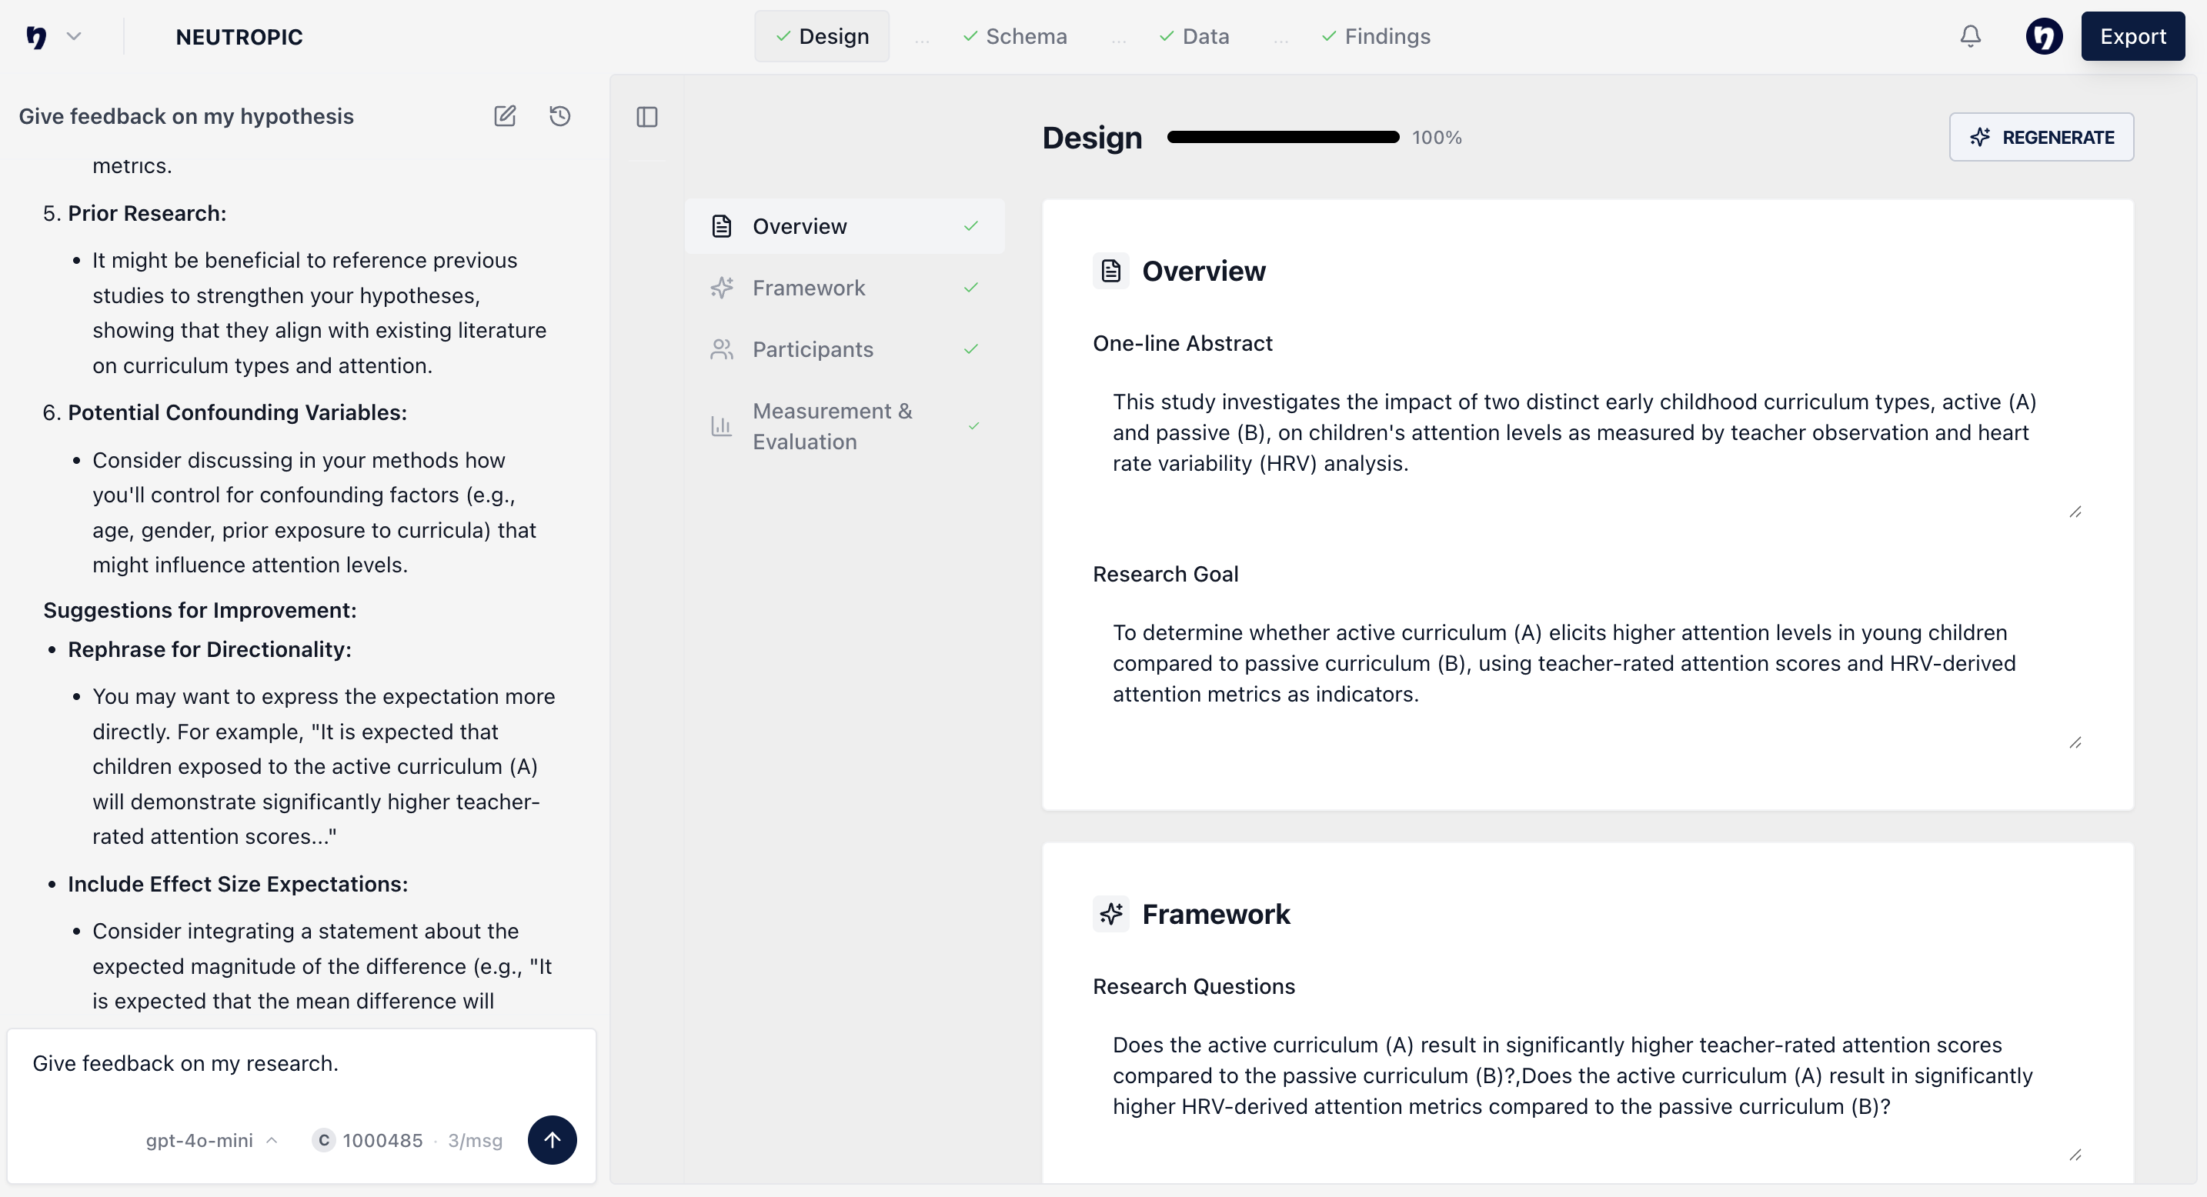Select the Participants people icon

pos(723,349)
